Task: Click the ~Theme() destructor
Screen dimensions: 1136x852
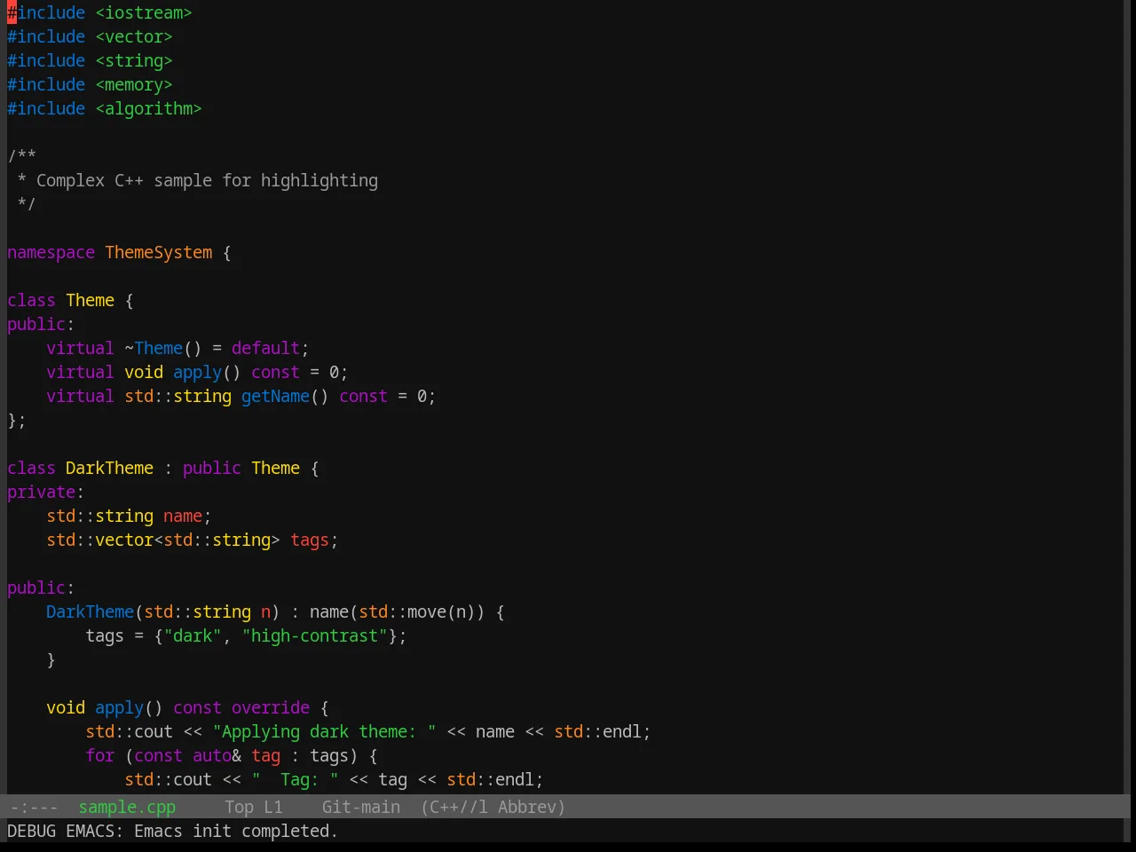Action: (x=163, y=348)
